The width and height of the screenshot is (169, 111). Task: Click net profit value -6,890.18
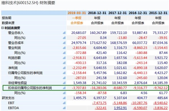(140, 68)
